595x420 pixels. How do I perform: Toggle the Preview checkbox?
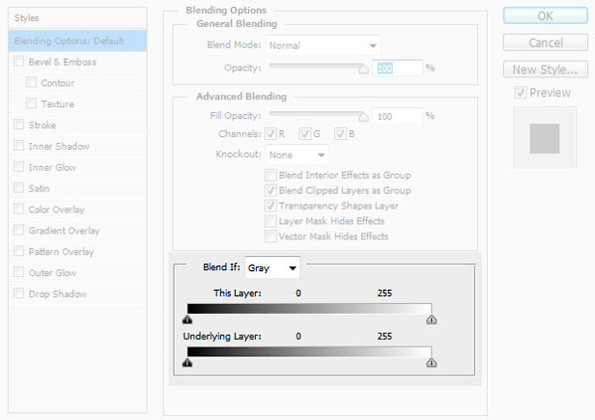[521, 92]
